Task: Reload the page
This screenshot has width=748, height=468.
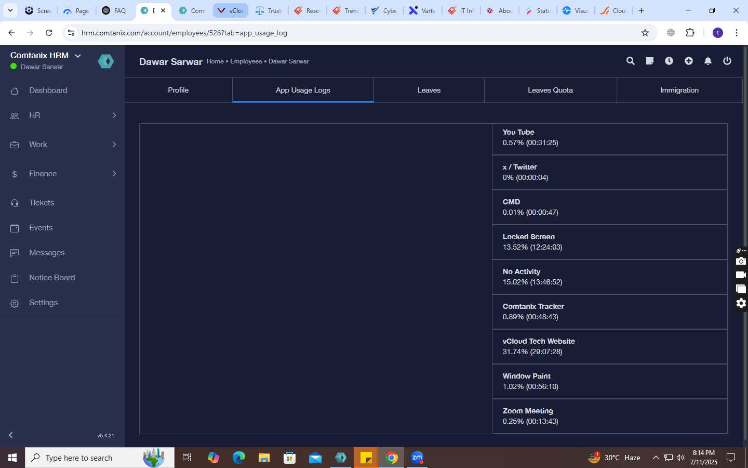Action: point(49,33)
